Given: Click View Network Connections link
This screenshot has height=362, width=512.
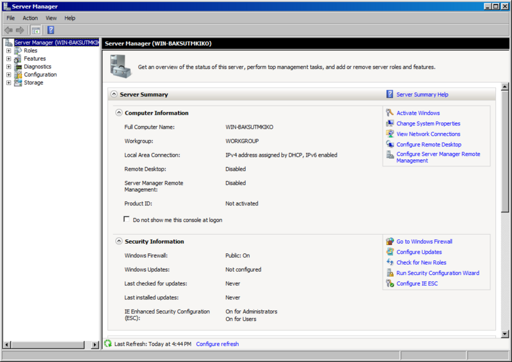Looking at the screenshot, I should click(428, 134).
